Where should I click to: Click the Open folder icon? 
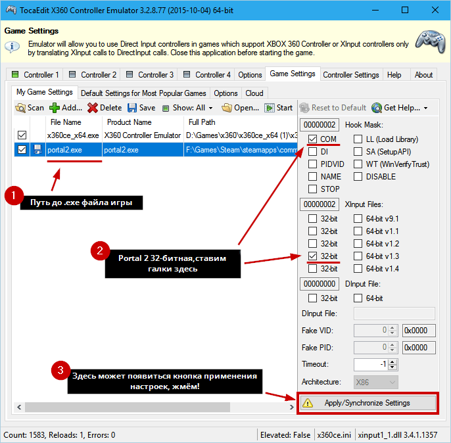[227, 108]
